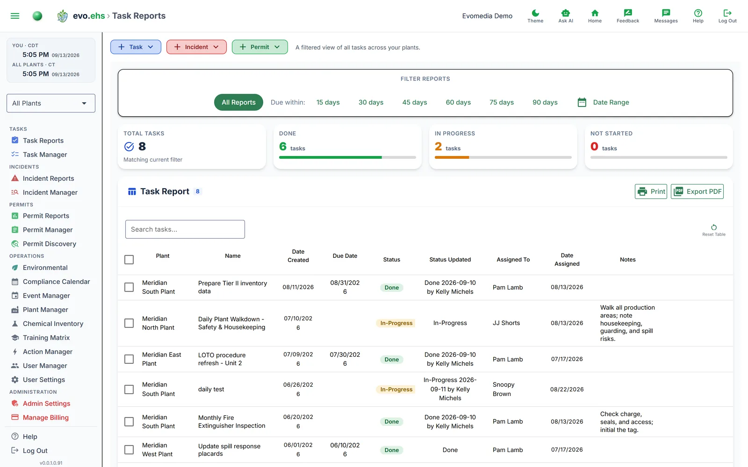This screenshot has height=467, width=748.
Task: Click the Not Started tasks progress bar
Action: click(x=659, y=157)
